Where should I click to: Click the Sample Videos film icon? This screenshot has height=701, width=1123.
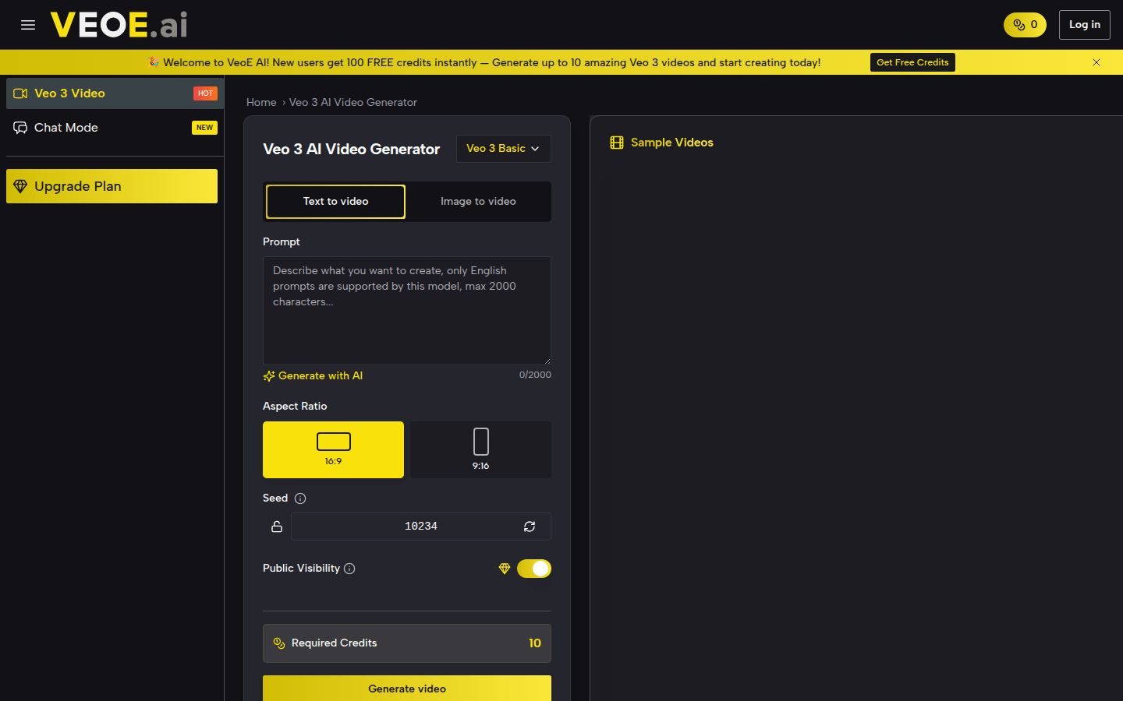click(616, 143)
